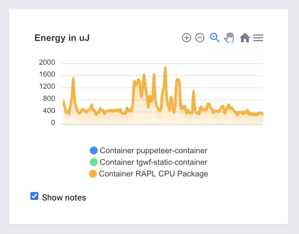Click the highest peak of the orange line

[x=165, y=67]
